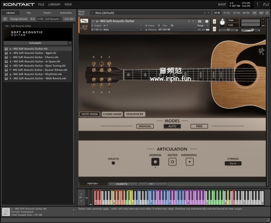The image size is (271, 223).
Task: Open the LIBRARY menu
Action: click(54, 4)
